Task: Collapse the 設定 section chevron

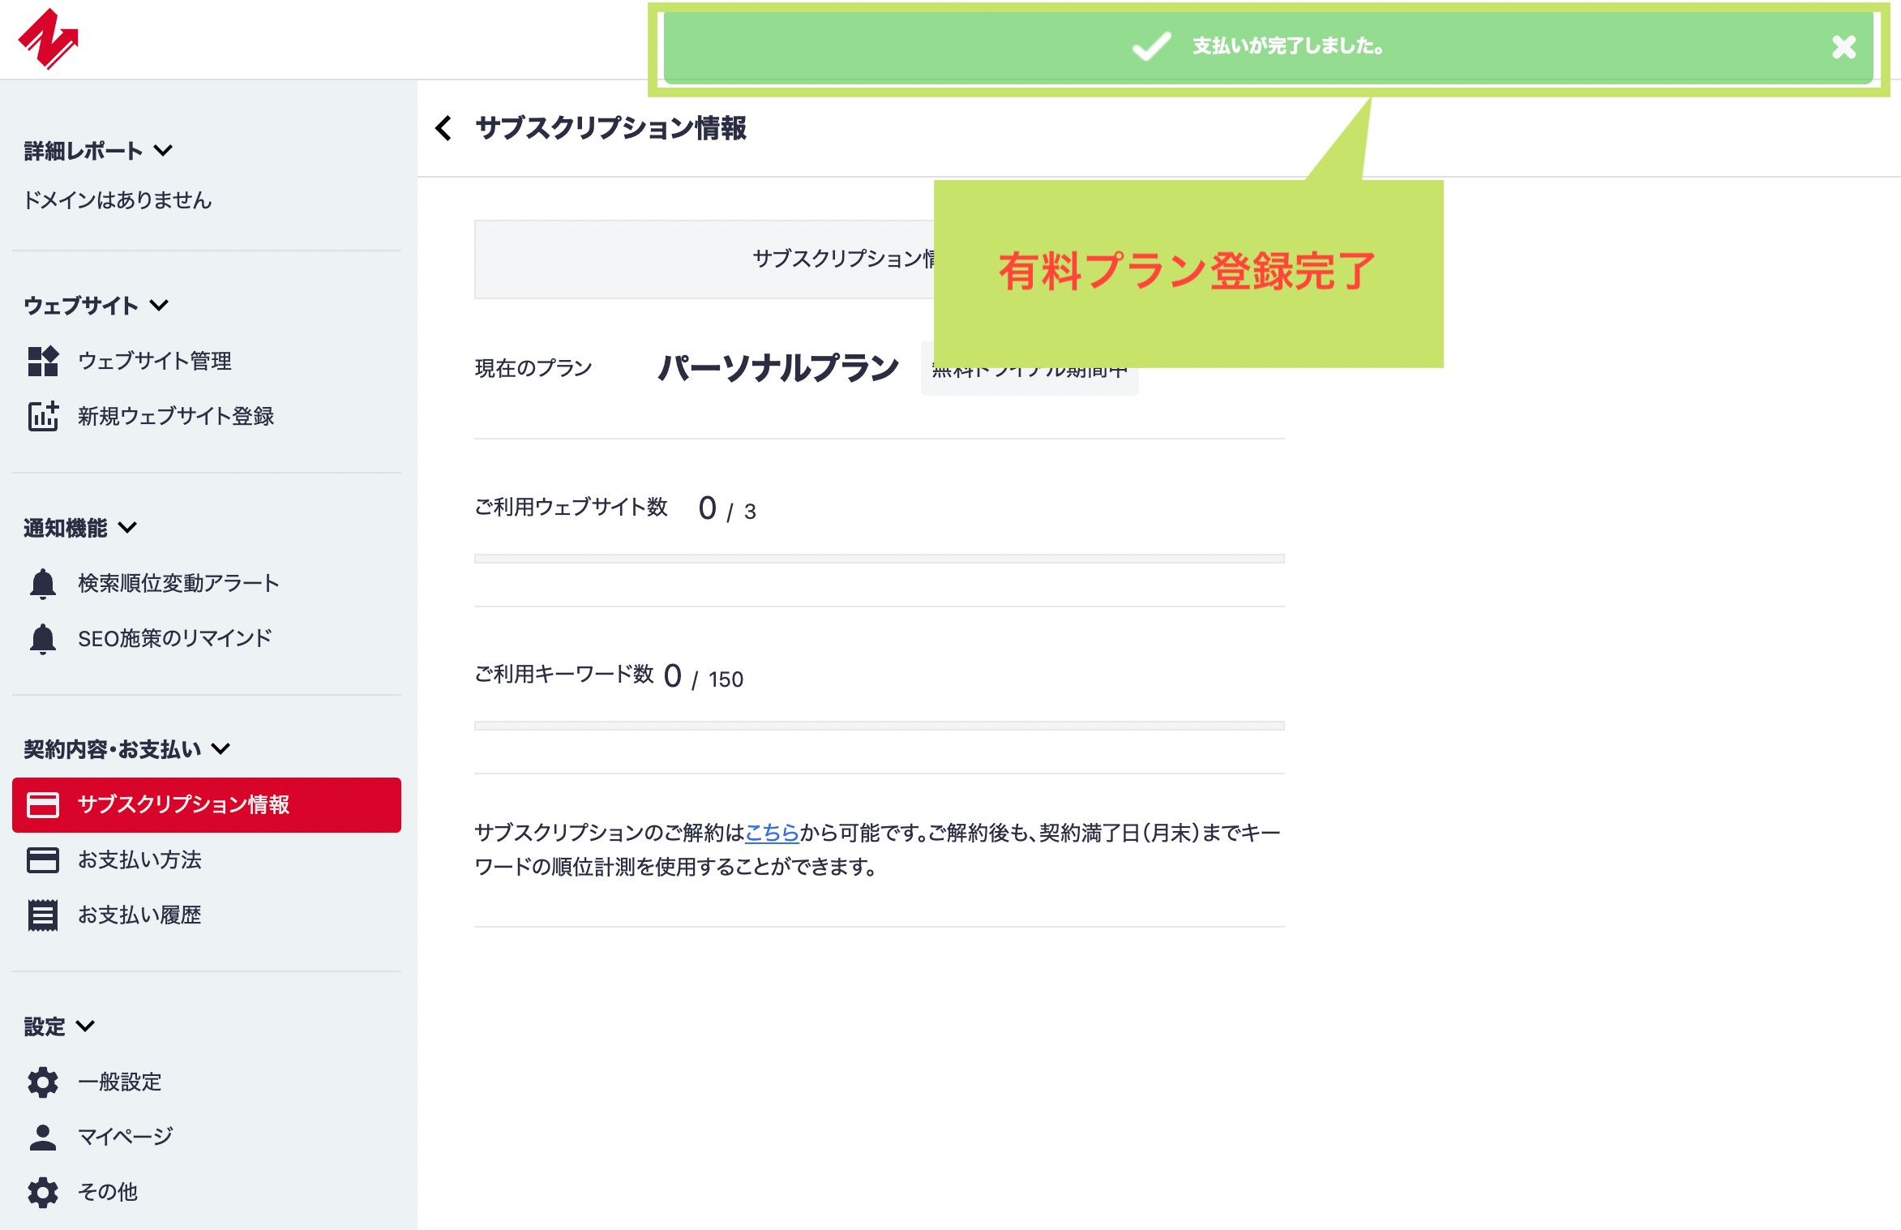Action: pyautogui.click(x=85, y=1026)
